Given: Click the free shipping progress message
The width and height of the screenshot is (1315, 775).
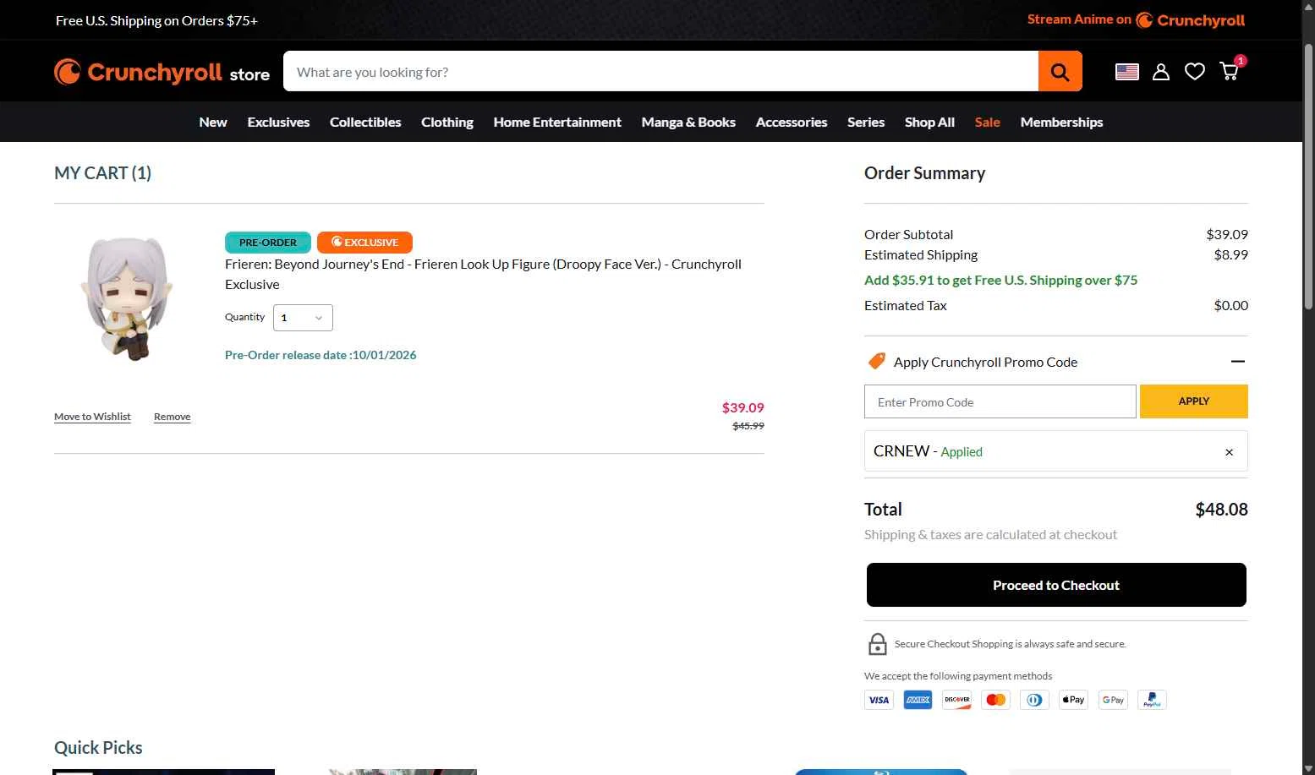Looking at the screenshot, I should coord(1000,280).
